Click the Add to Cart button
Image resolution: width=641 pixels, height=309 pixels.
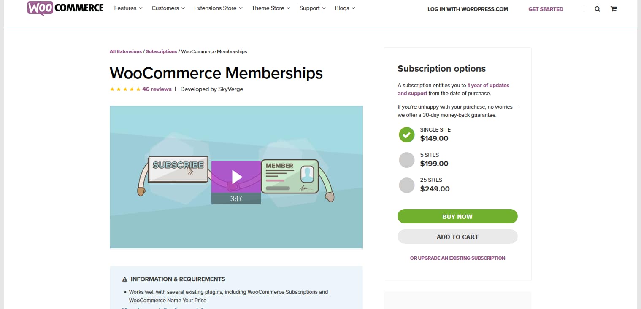pos(457,236)
